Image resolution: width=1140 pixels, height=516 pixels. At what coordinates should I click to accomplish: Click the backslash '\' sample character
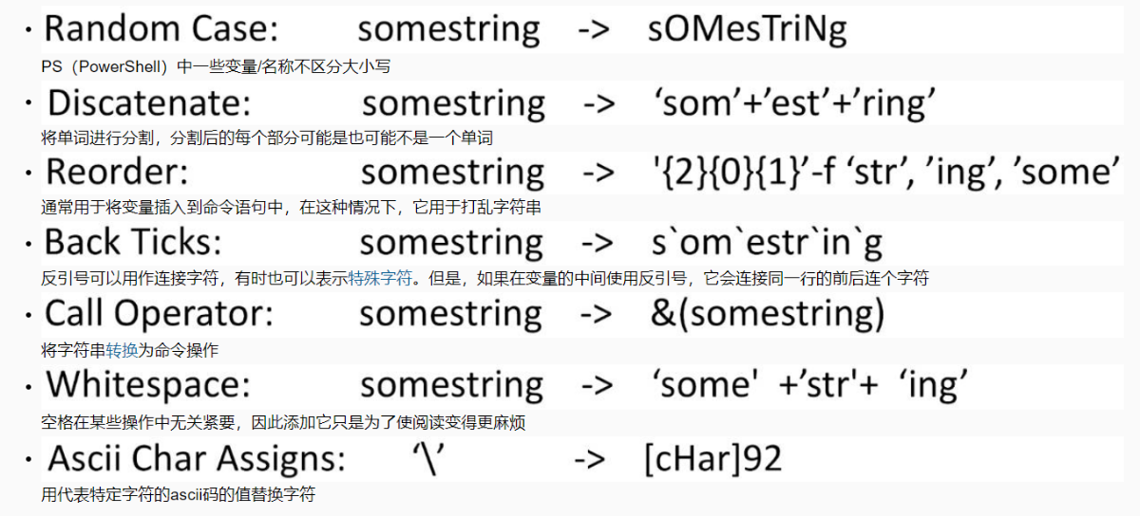click(x=430, y=458)
